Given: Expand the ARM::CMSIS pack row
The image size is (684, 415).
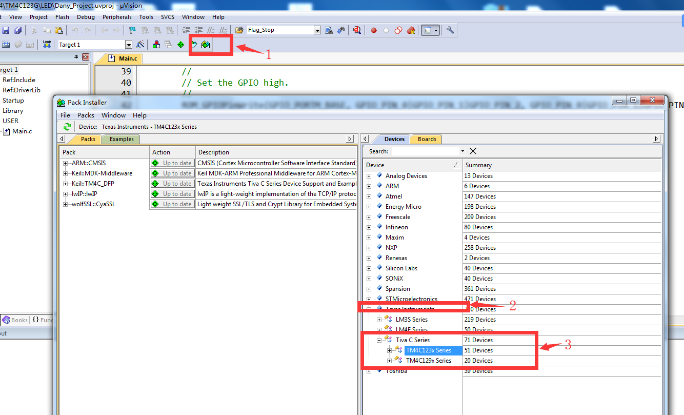Looking at the screenshot, I should tap(66, 163).
